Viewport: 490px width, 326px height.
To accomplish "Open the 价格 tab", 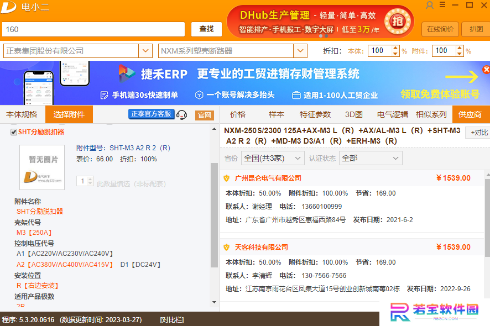I will pyautogui.click(x=238, y=114).
